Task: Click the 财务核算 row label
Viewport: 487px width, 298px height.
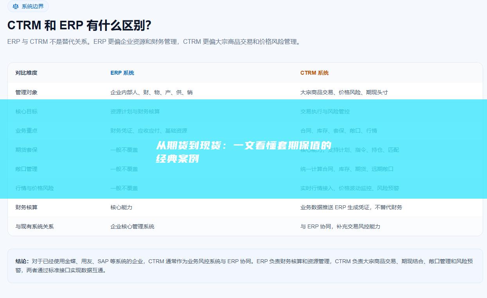Action: coord(27,207)
